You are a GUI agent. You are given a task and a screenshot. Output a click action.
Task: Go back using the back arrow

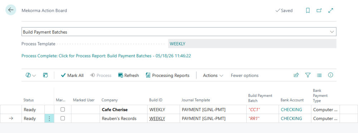tap(11, 10)
